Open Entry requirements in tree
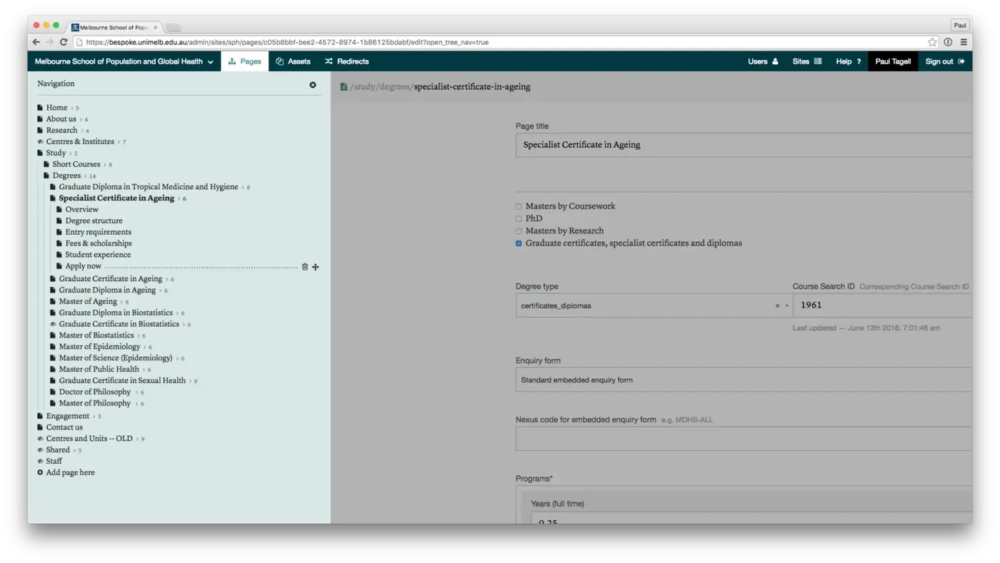1000x563 pixels. (99, 232)
